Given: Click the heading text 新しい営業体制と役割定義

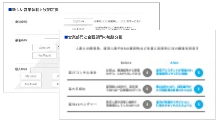Looking at the screenshot, I should click(35, 10).
